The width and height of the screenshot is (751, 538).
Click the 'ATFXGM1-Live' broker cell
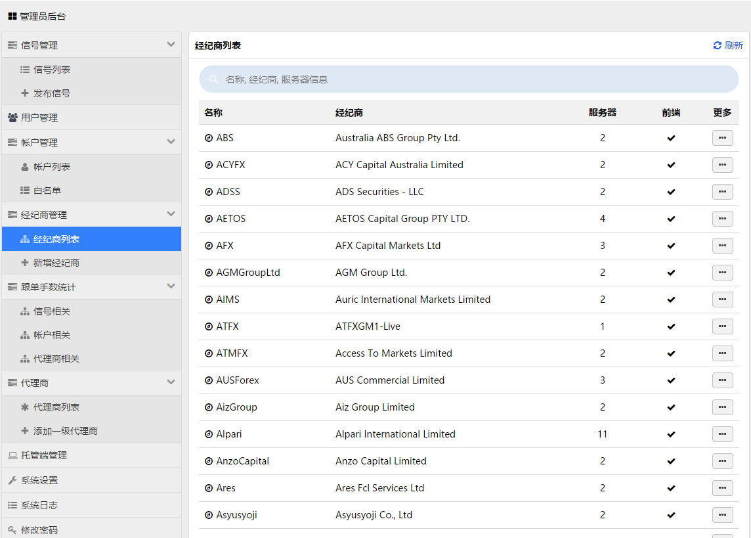[x=368, y=326]
